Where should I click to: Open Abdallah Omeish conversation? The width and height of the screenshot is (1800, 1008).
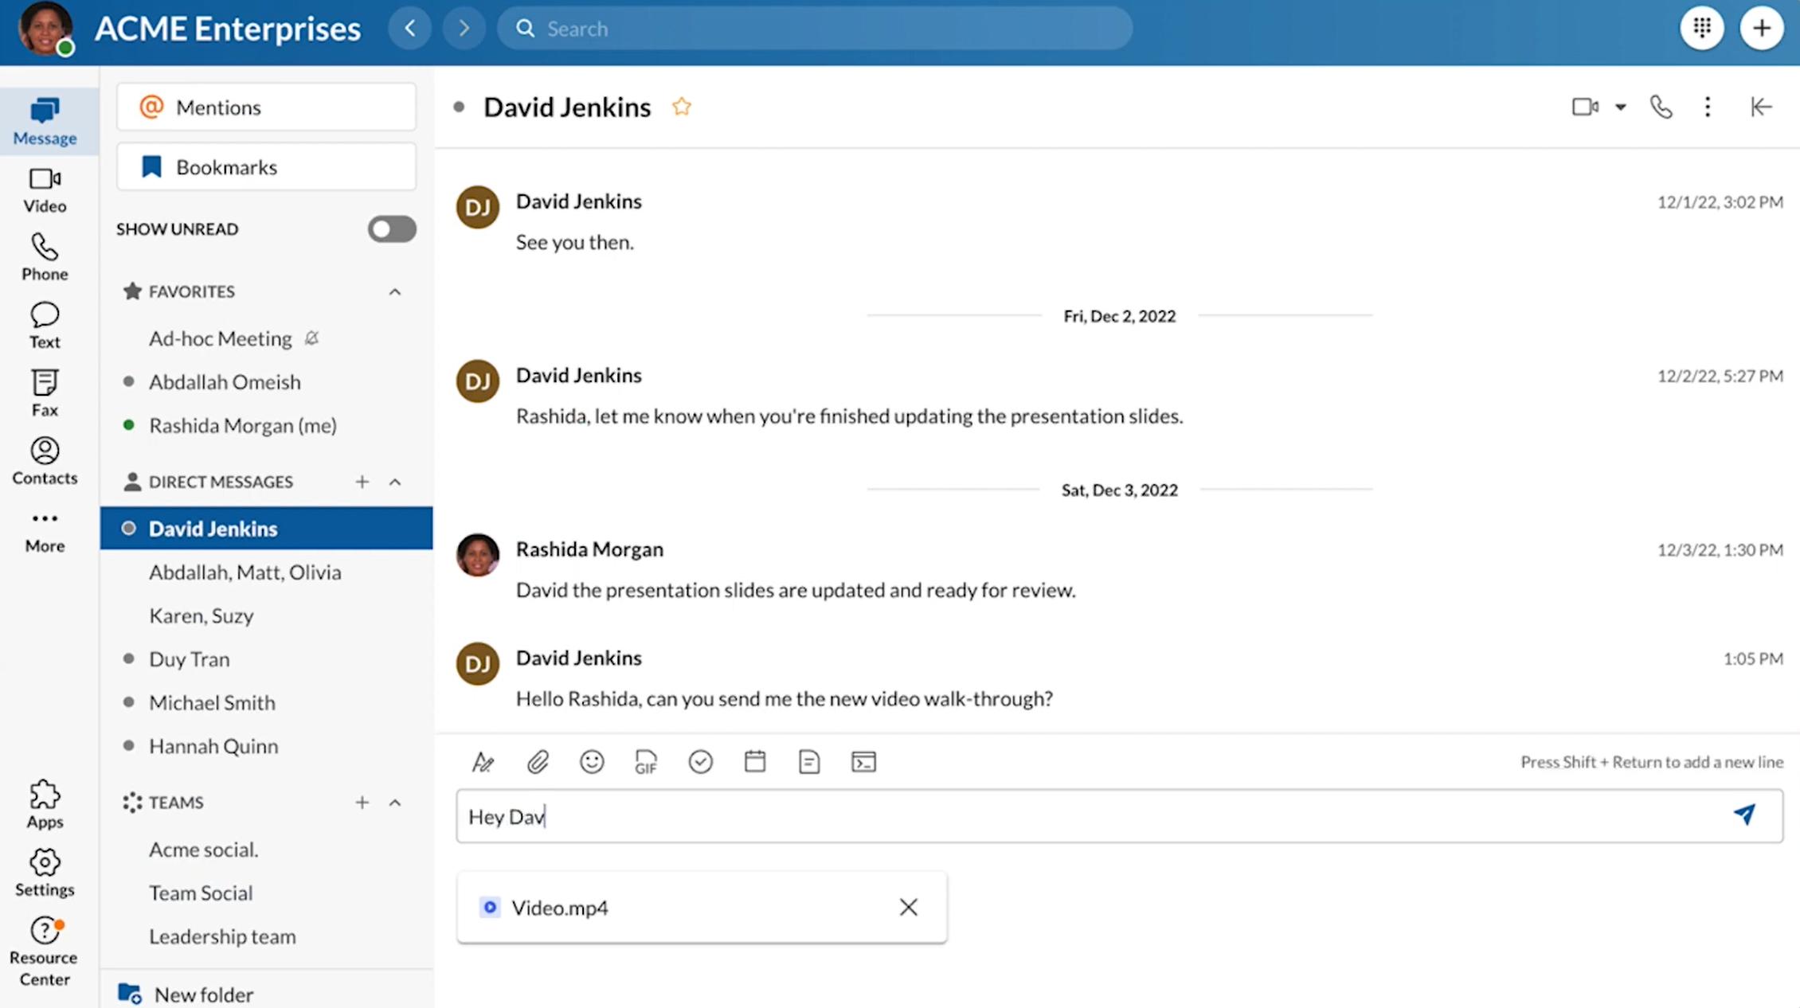(x=266, y=382)
